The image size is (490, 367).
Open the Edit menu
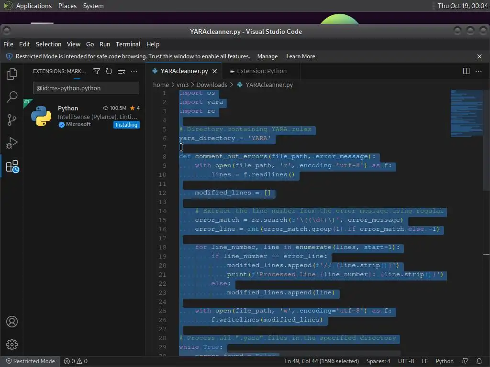(x=24, y=44)
